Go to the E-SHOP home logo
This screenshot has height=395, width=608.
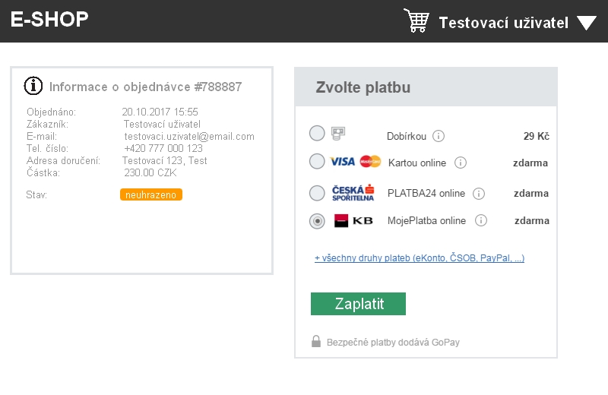point(49,20)
